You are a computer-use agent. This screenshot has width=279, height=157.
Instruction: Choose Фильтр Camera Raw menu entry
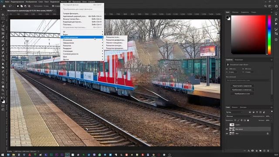(71, 19)
